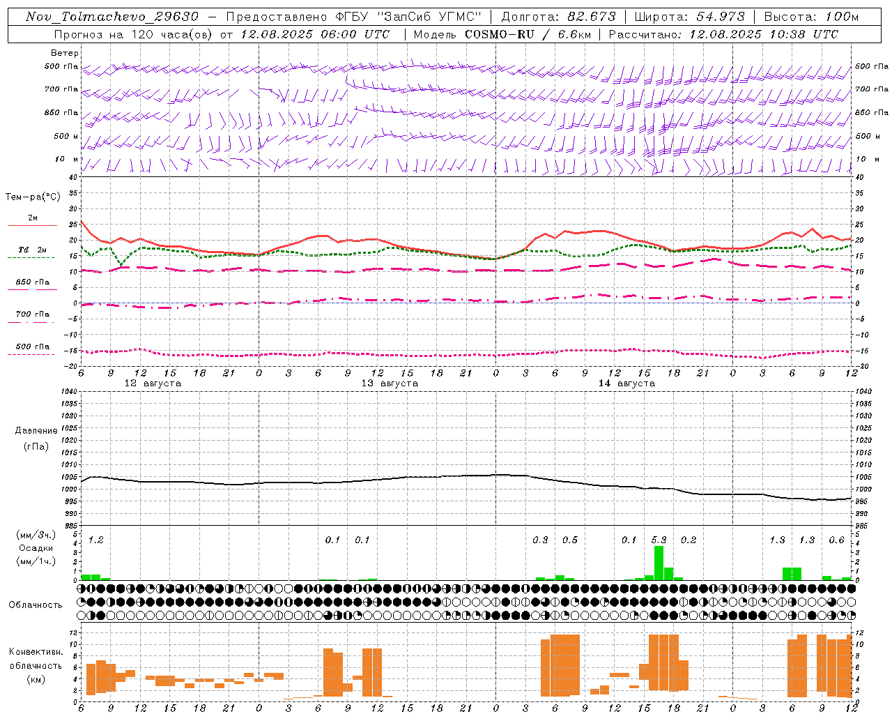Select the 850 гПа temperature legend entry

coord(32,282)
